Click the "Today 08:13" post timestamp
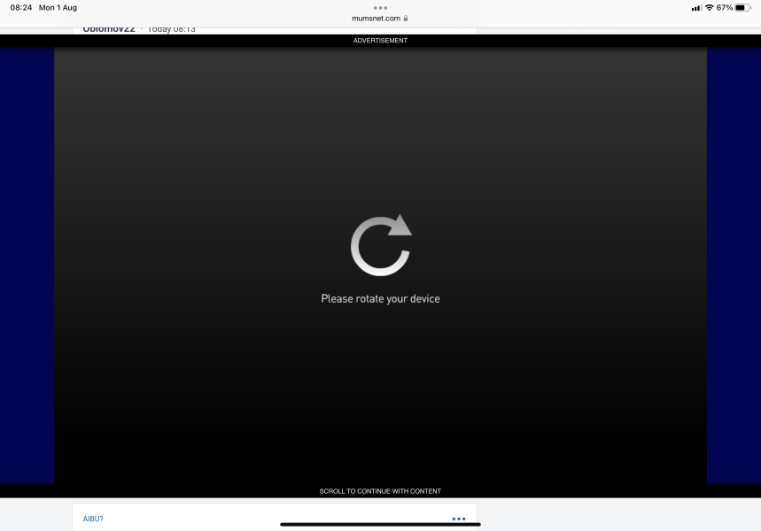 171,29
